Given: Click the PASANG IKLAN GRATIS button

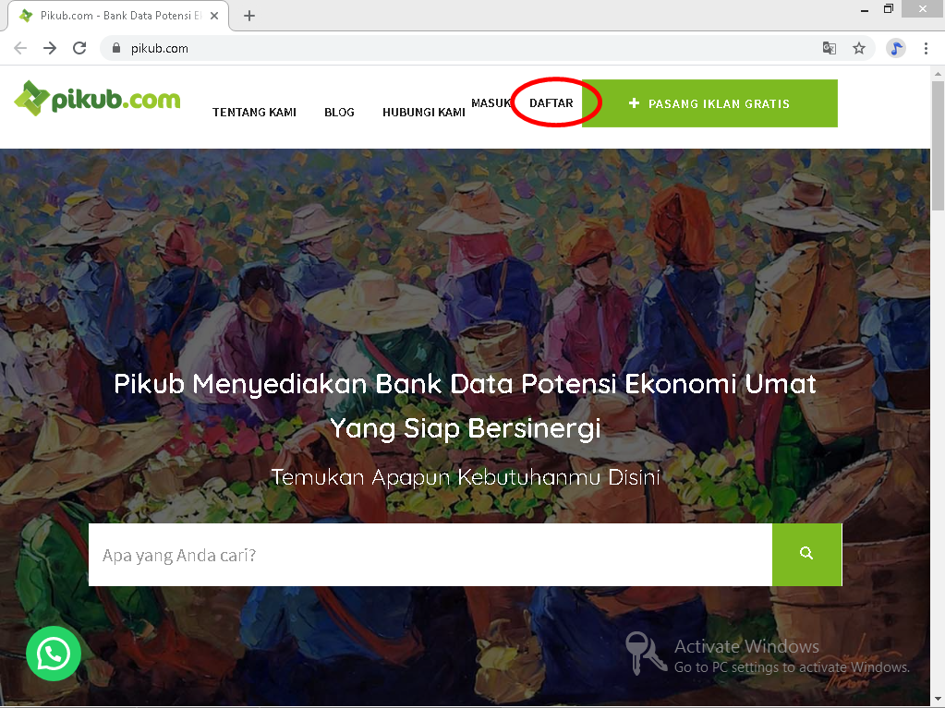Looking at the screenshot, I should point(709,103).
